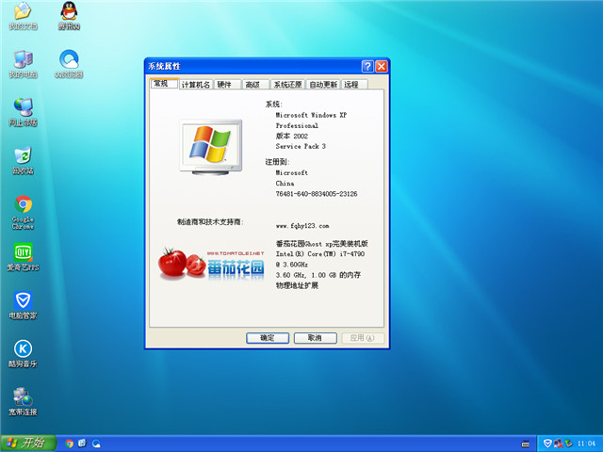Open the 电脑管家 shield icon

(x=23, y=305)
